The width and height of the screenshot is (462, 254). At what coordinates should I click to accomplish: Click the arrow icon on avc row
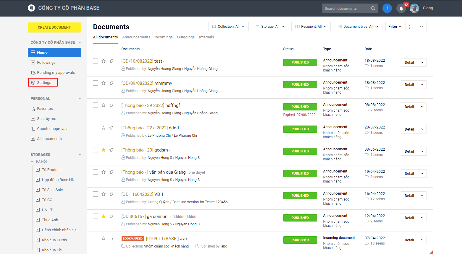tap(112, 238)
